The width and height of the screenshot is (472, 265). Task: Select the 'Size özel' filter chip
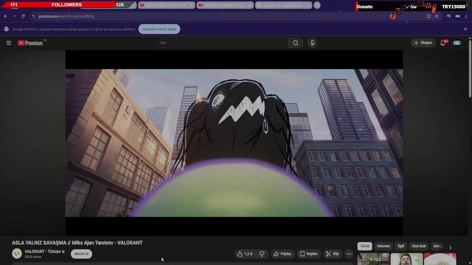pos(419,246)
